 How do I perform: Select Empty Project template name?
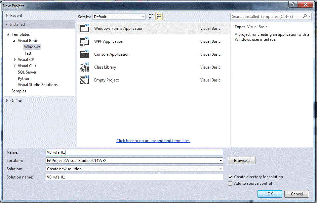pyautogui.click(x=106, y=80)
